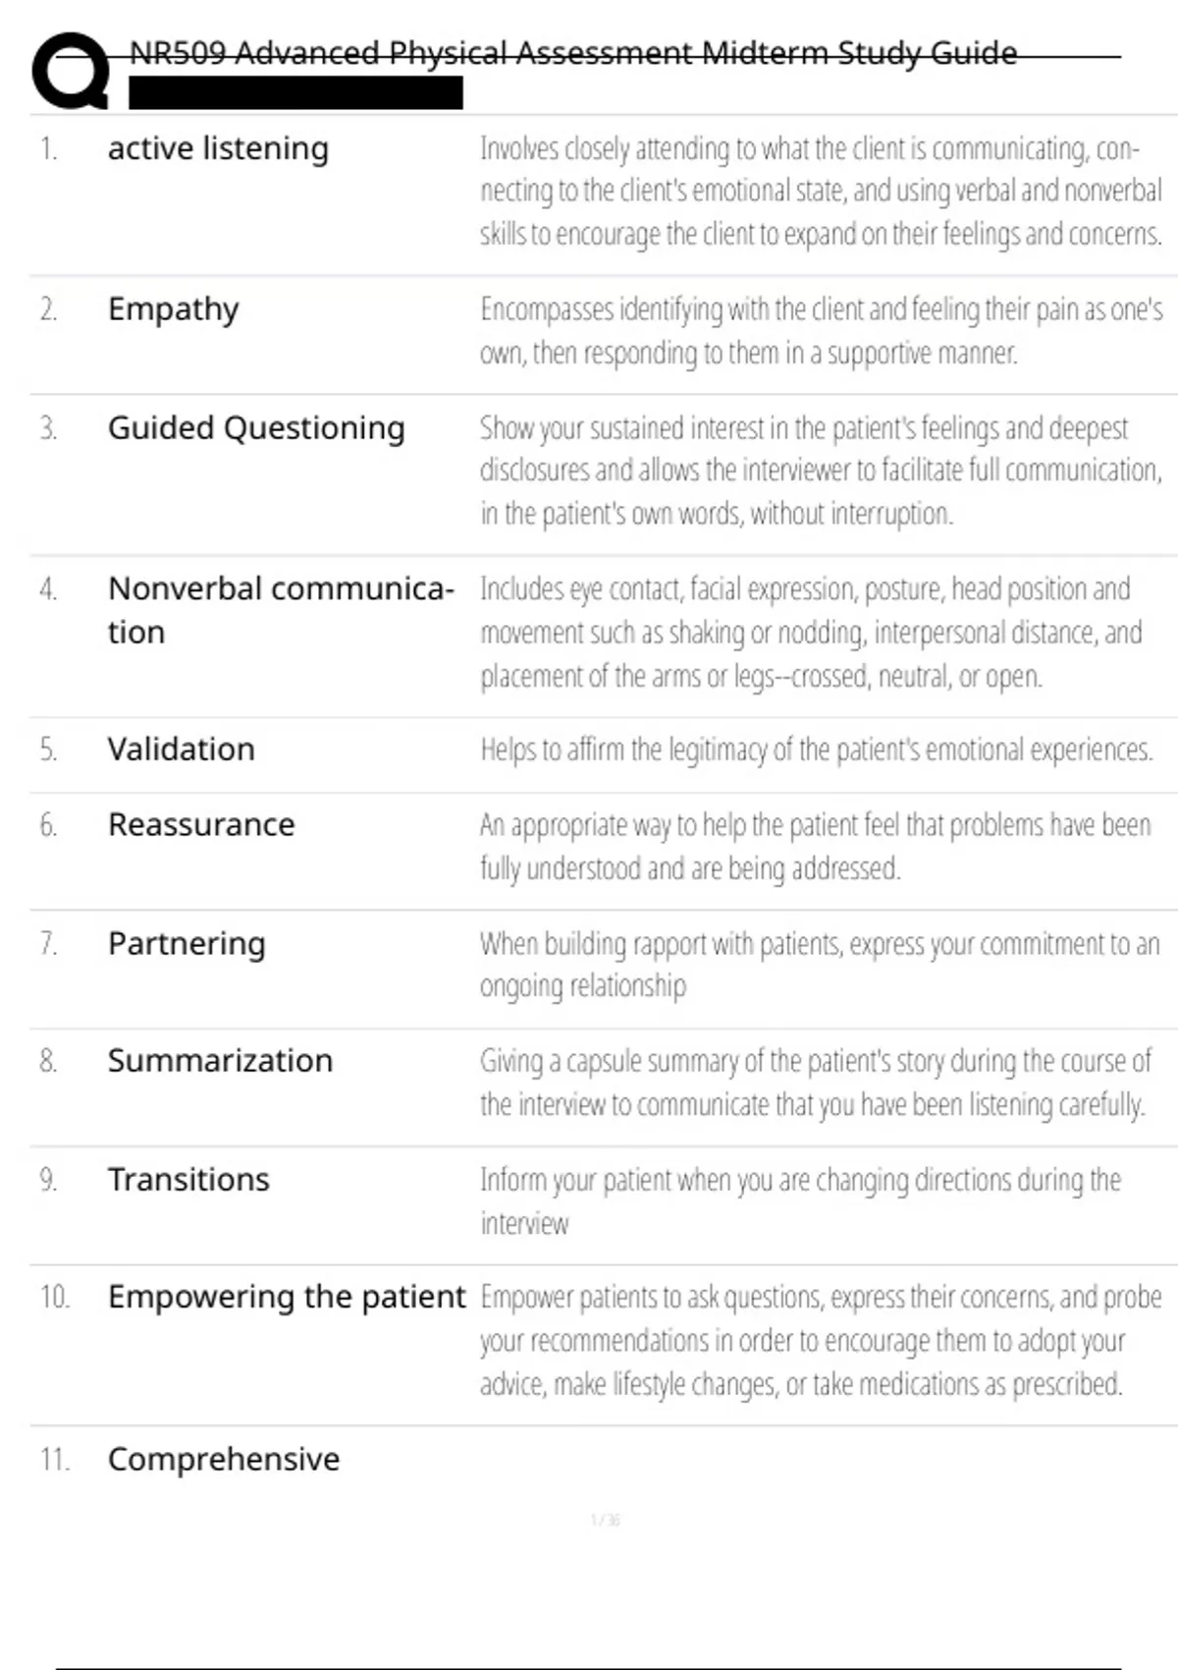Click the Transitions definition about changing directions
This screenshot has width=1178, height=1670.
[x=800, y=1200]
